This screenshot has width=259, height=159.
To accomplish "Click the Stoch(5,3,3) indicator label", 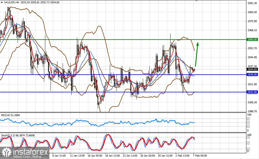I will pyautogui.click(x=18, y=136).
